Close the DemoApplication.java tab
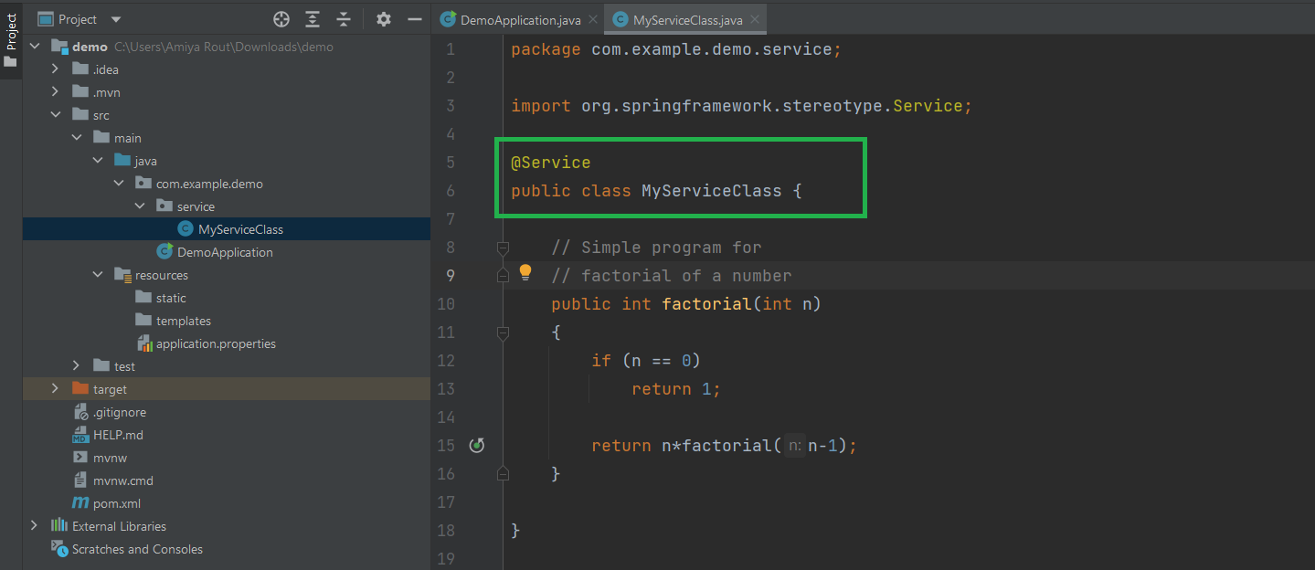Viewport: 1315px width, 570px height. [595, 19]
